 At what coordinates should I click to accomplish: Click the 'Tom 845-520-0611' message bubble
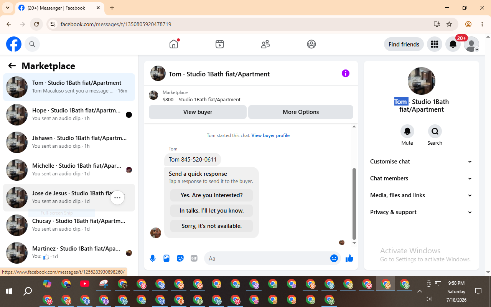pos(193,160)
